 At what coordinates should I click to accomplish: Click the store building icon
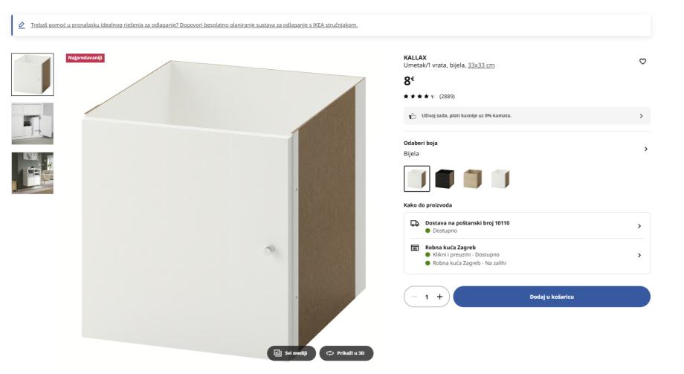[415, 248]
